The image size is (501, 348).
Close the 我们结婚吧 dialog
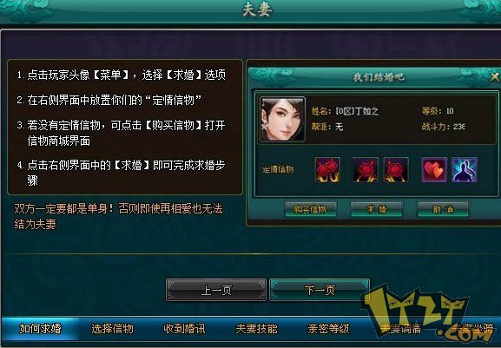point(495,77)
